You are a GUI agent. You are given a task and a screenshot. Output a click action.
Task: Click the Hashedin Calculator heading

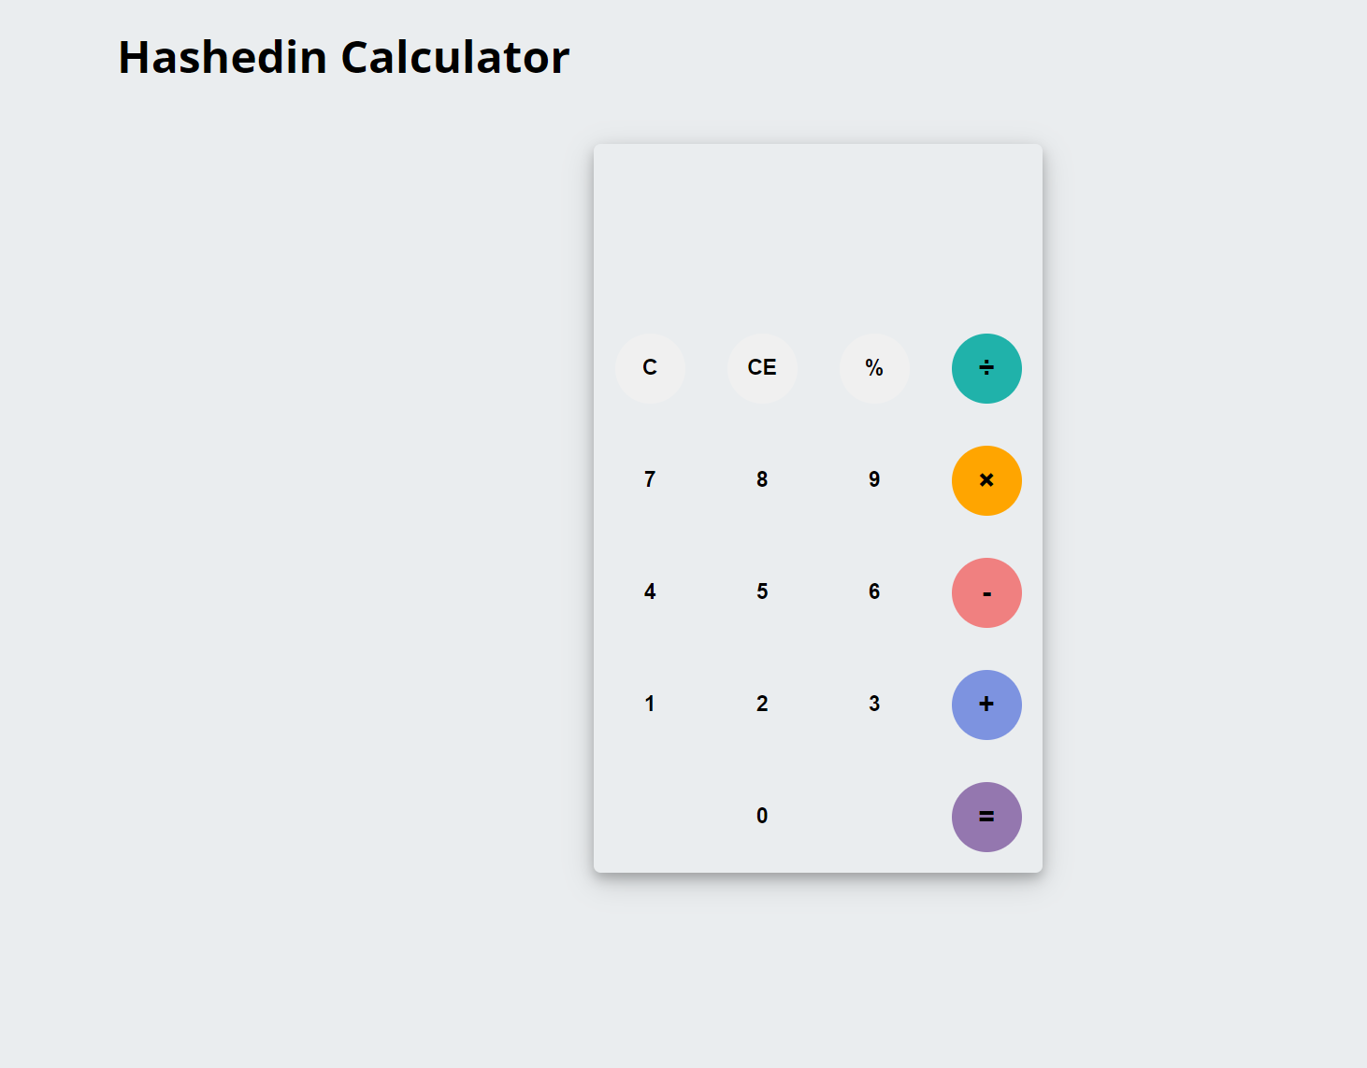(x=342, y=56)
